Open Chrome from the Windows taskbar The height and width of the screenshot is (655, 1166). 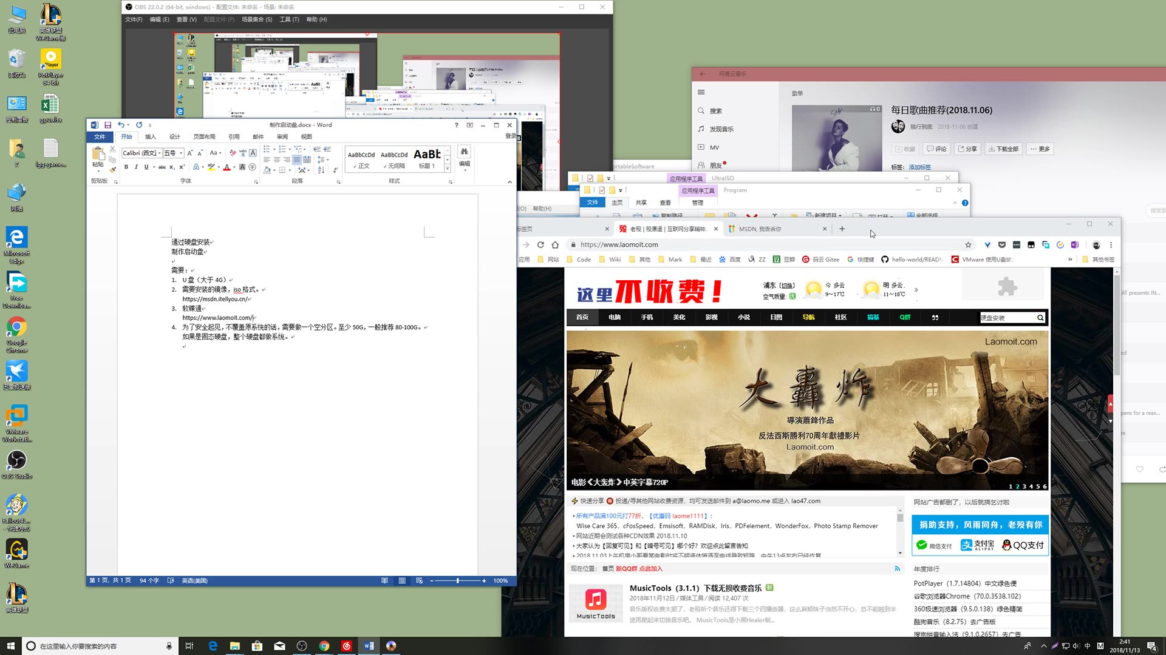click(324, 646)
